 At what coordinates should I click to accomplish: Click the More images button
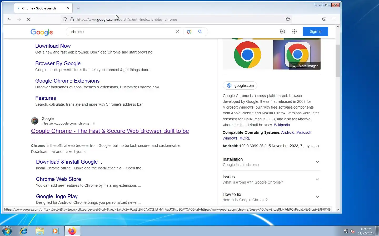pos(305,66)
